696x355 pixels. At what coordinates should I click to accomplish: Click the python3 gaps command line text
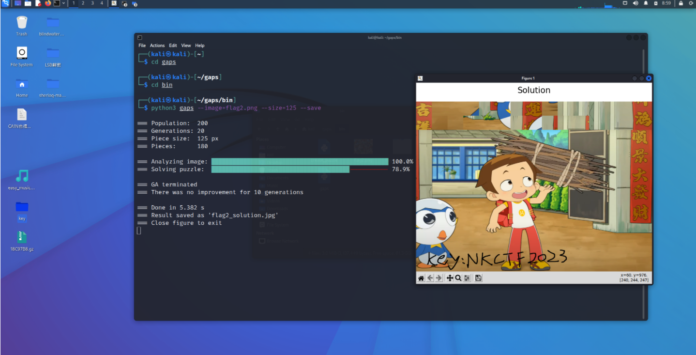pyautogui.click(x=236, y=108)
